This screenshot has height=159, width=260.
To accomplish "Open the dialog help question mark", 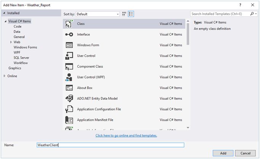I will click(240, 5).
